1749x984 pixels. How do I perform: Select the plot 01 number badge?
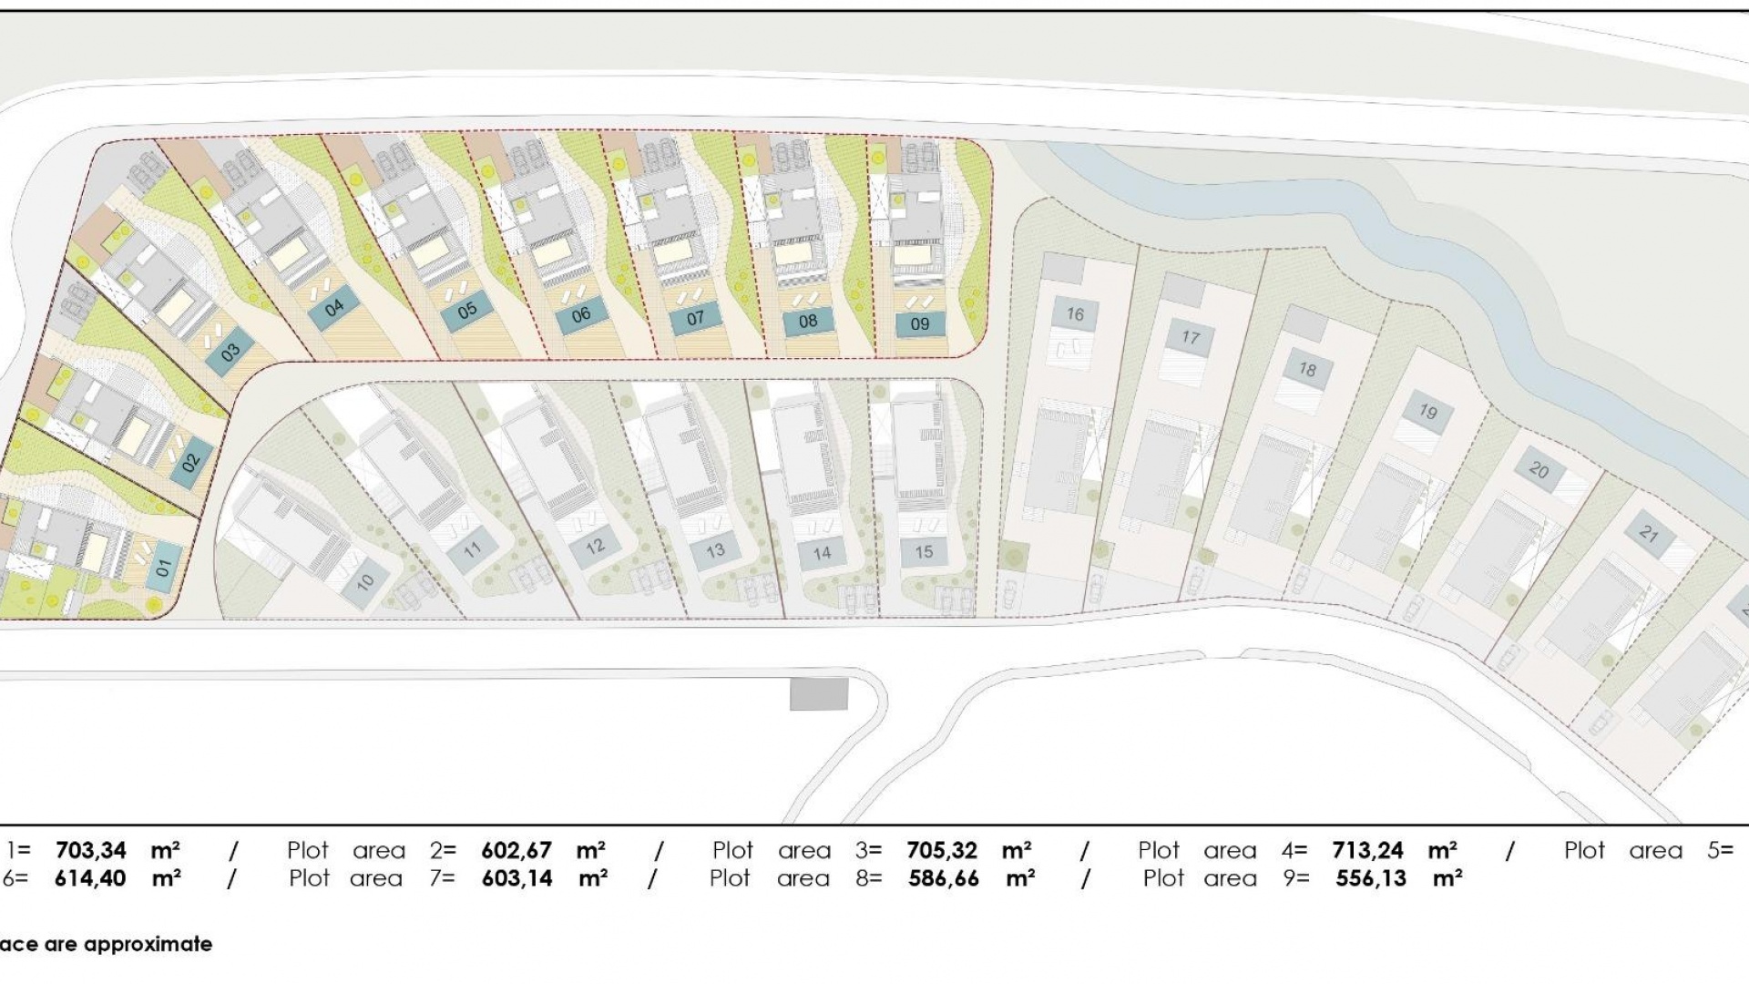tap(164, 565)
